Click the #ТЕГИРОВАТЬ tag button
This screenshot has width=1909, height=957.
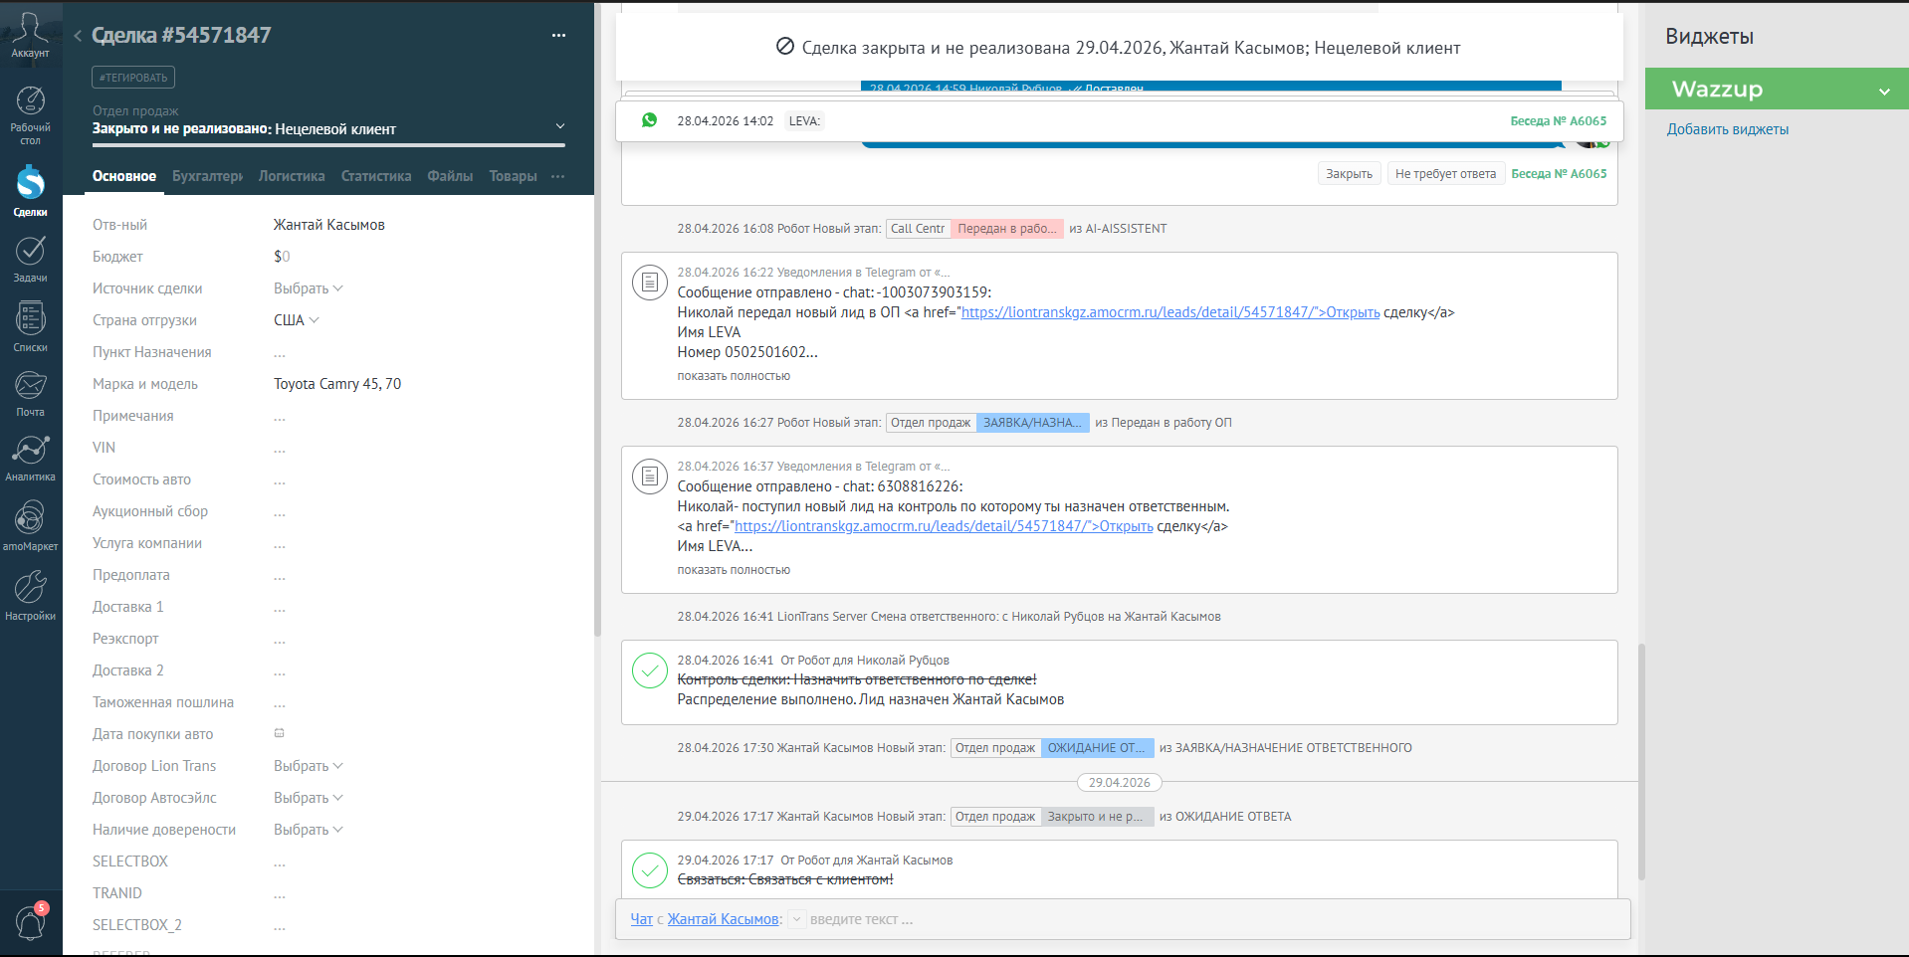tap(133, 77)
